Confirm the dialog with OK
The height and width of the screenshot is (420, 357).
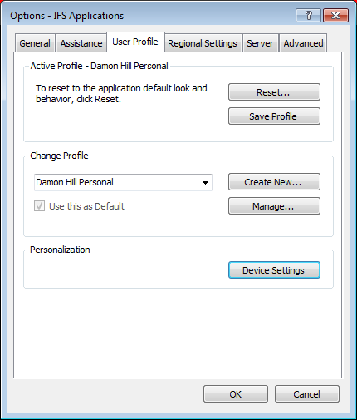pyautogui.click(x=236, y=394)
